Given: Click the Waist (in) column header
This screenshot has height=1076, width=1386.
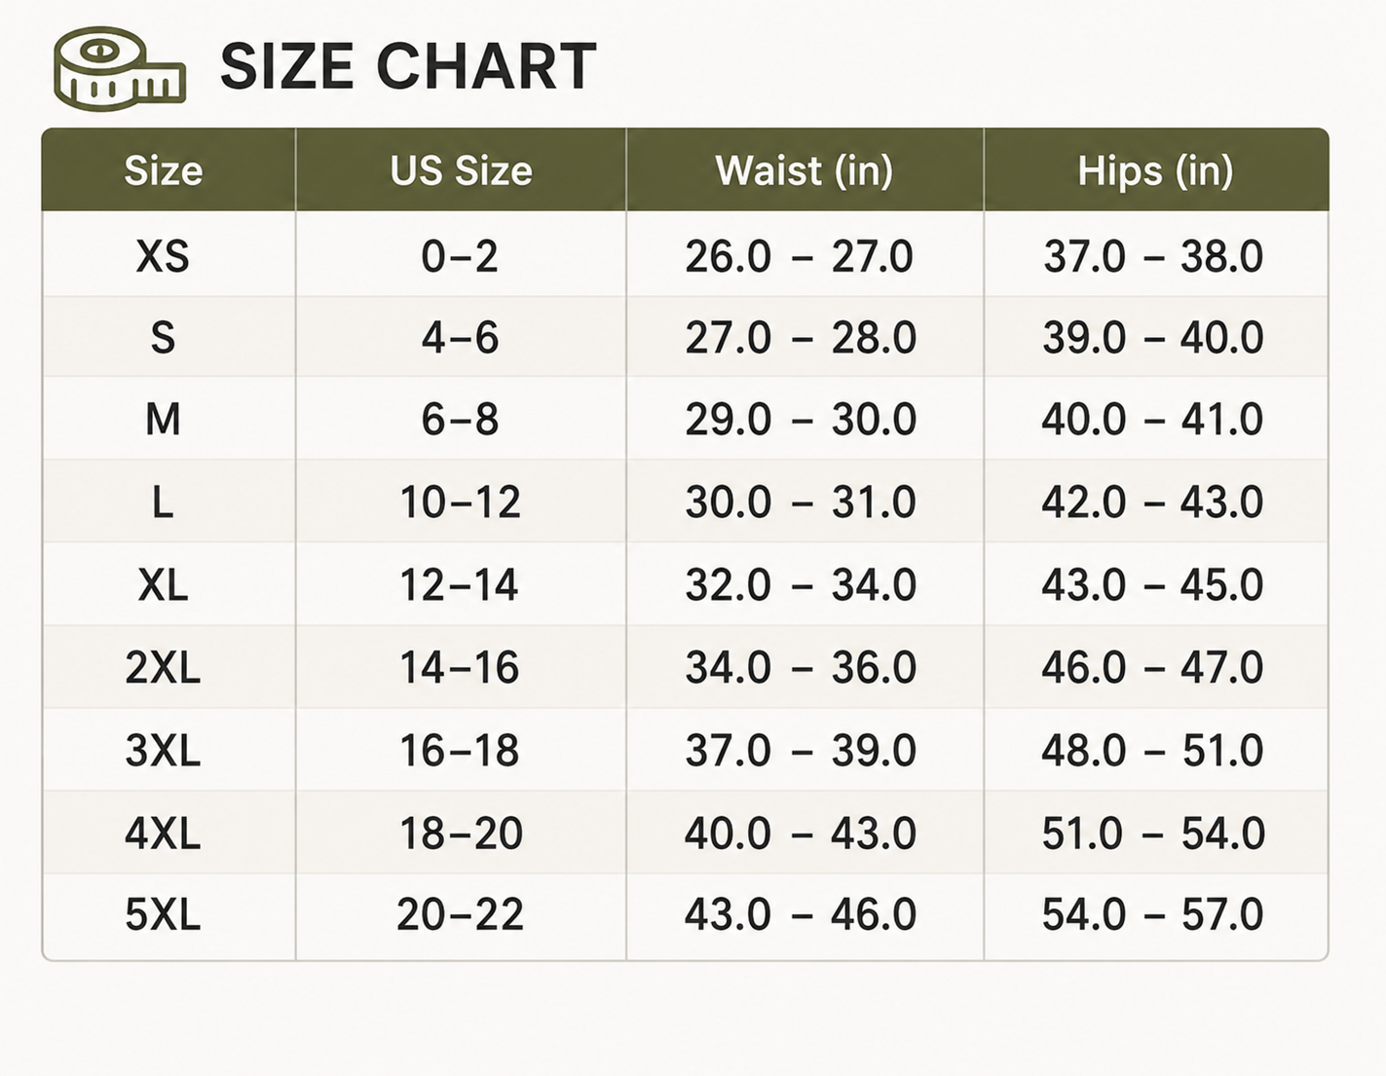Looking at the screenshot, I should point(805,170).
